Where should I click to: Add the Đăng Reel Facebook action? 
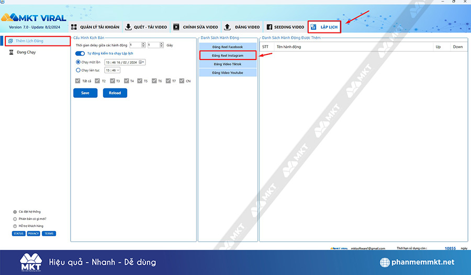tap(228, 47)
